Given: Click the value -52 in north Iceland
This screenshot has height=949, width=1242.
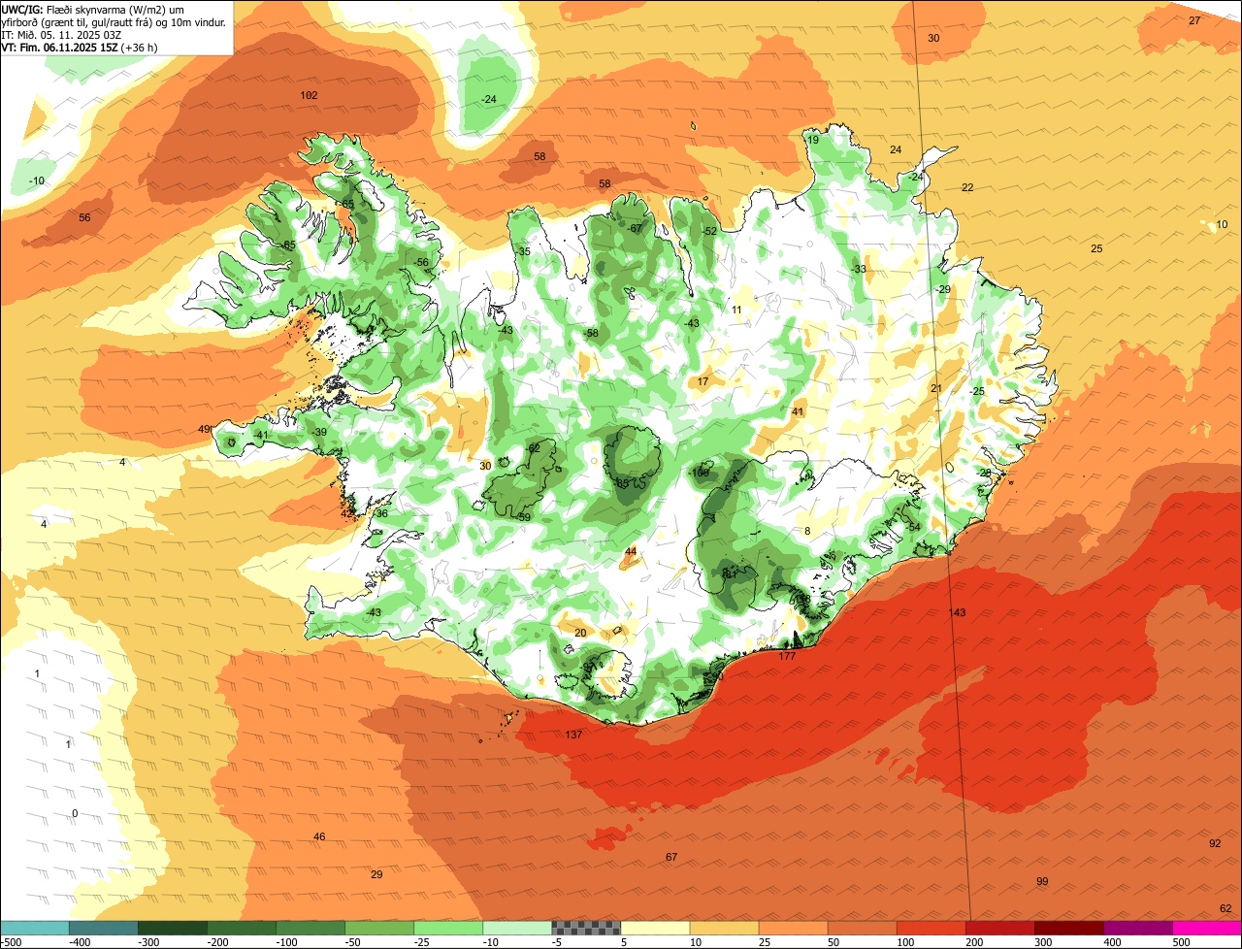Looking at the screenshot, I should 709,231.
